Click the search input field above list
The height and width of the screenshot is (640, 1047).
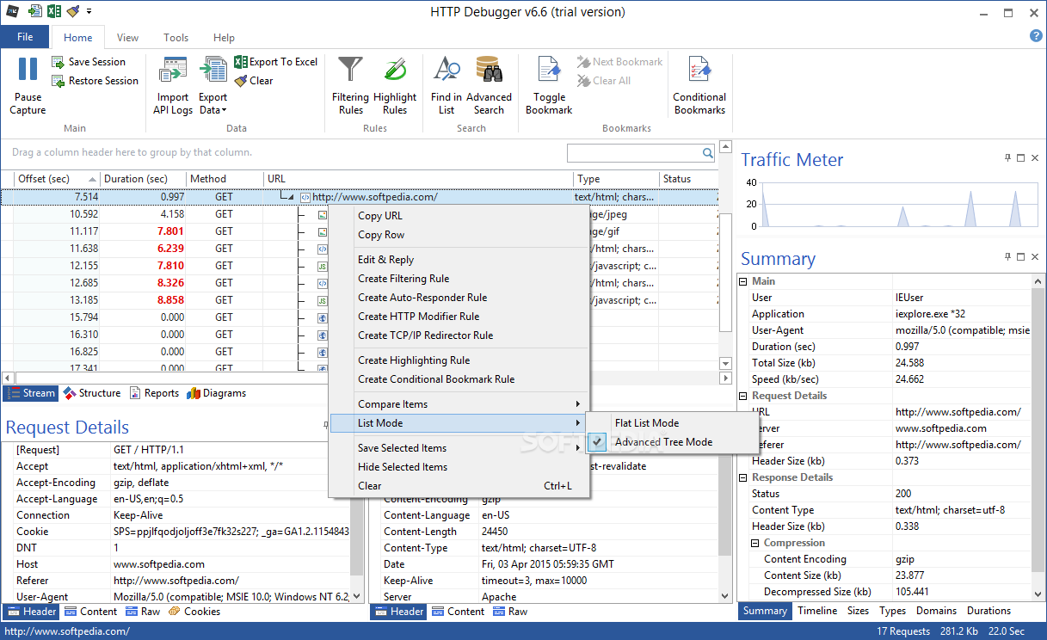tap(634, 153)
